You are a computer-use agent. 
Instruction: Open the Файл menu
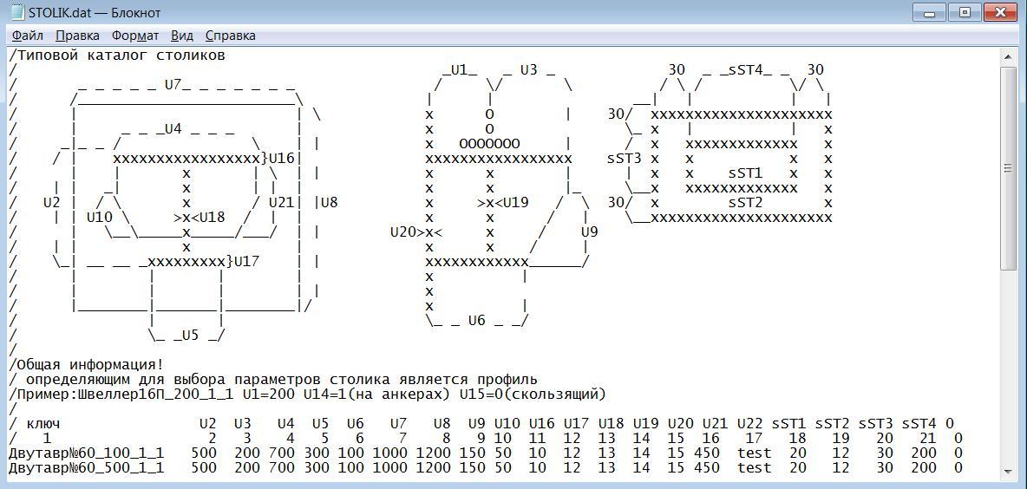pos(28,36)
